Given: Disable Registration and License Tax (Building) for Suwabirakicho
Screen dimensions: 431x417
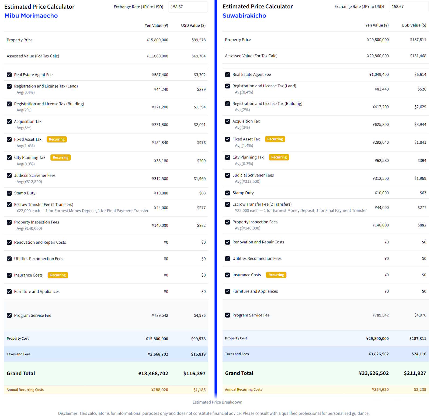Looking at the screenshot, I should (228, 104).
